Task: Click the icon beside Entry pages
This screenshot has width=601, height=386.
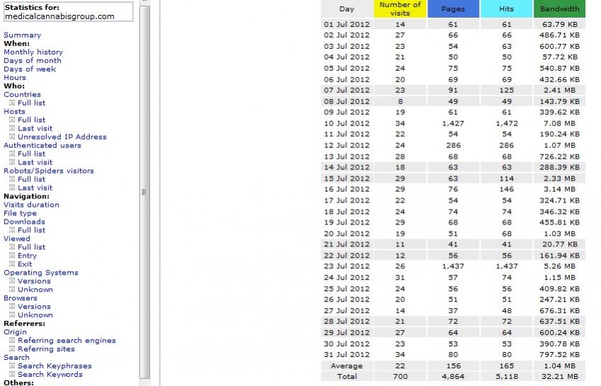Action: (x=12, y=255)
